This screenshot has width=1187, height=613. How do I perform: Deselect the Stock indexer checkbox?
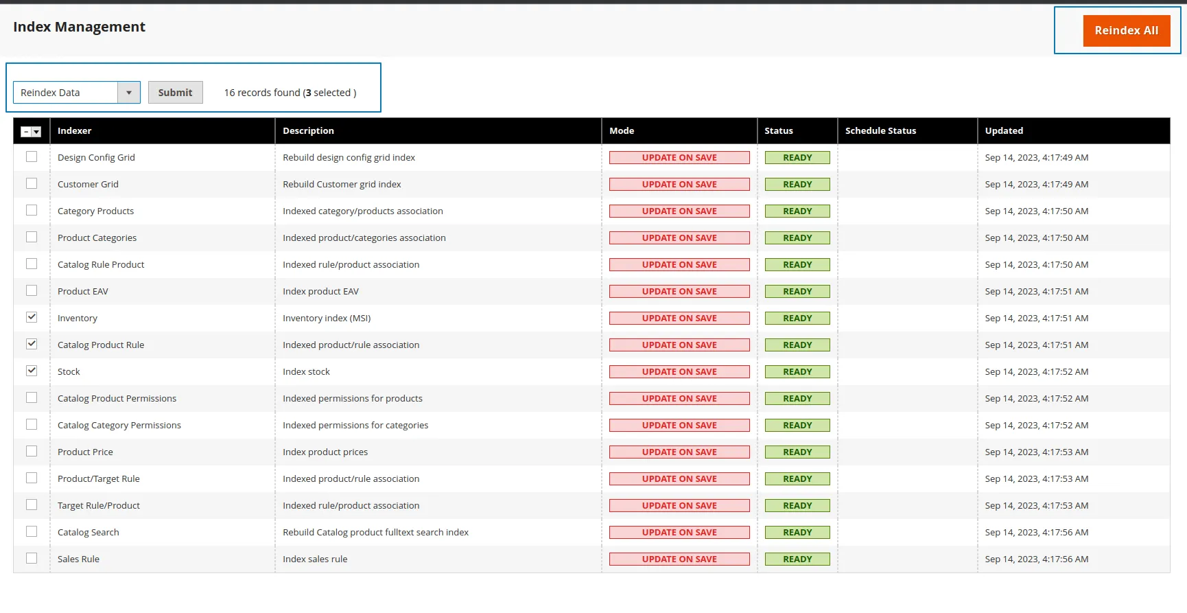[32, 371]
